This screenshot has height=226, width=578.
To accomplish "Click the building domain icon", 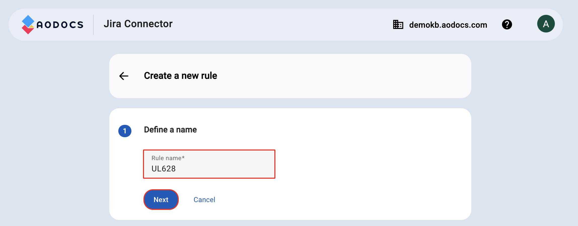I will [x=398, y=25].
